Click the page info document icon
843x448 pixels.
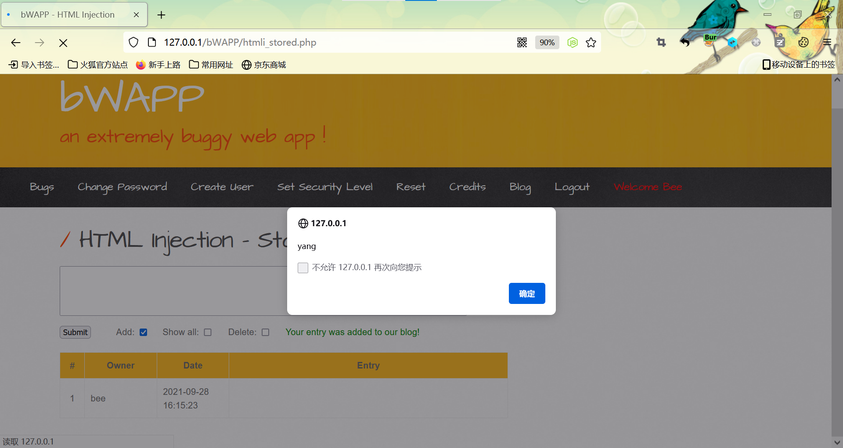152,42
